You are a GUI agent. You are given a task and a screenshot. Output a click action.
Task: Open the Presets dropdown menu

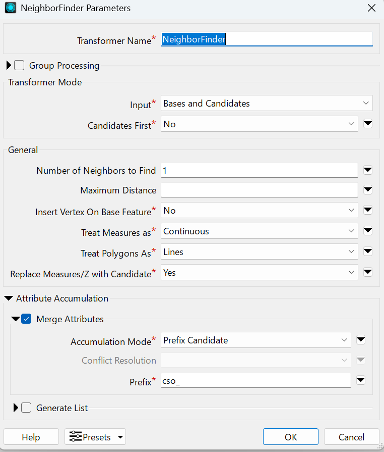[95, 437]
